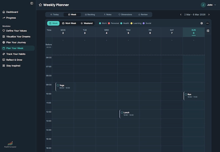Image resolution: width=220 pixels, height=152 pixels.
Task: Click John's avatar circle
Action: [x=203, y=5]
